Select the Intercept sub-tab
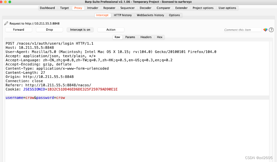Screen dimensions: 277x162 pos(102,15)
